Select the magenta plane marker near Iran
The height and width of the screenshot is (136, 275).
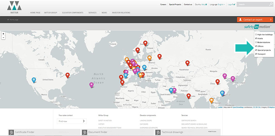point(174,90)
